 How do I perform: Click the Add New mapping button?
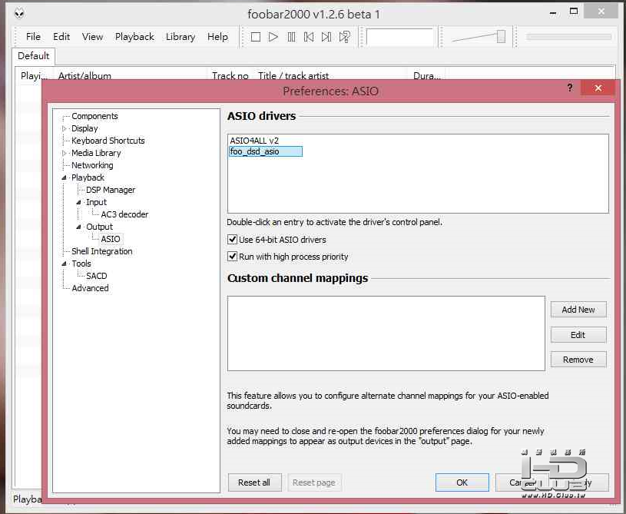click(x=578, y=310)
